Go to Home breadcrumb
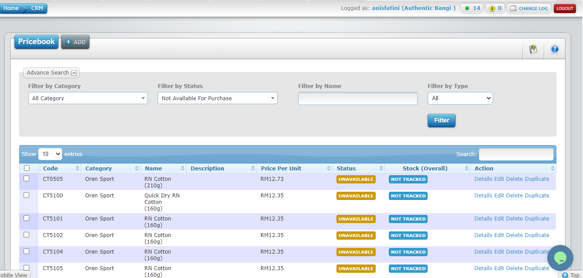The height and width of the screenshot is (278, 583). [11, 8]
